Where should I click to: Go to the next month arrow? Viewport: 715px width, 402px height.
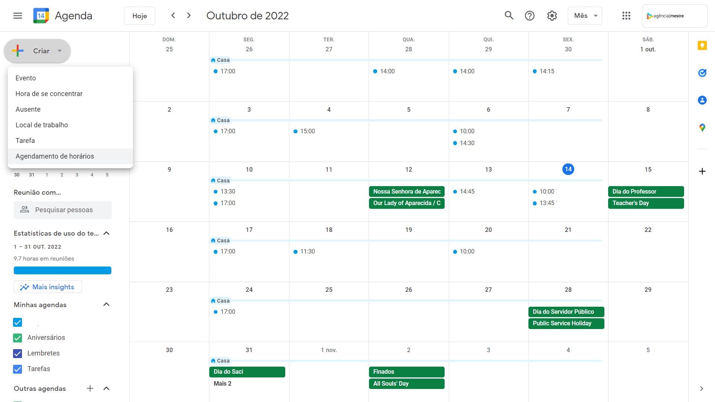pos(189,15)
